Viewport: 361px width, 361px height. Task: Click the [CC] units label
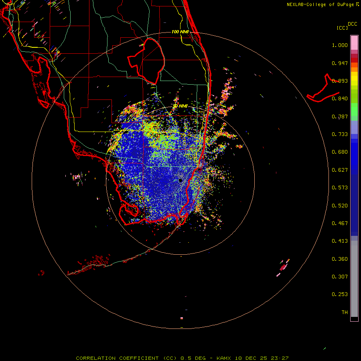click(x=342, y=28)
